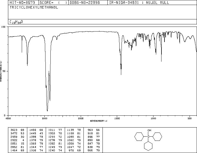The width and height of the screenshot is (197, 153).
Task: Click the 638 peak table entry
Action: pyautogui.click(x=94, y=147)
